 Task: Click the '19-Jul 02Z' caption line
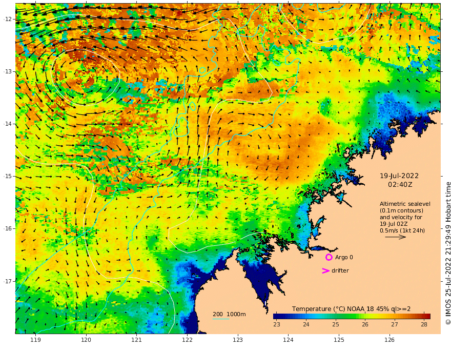(x=394, y=224)
